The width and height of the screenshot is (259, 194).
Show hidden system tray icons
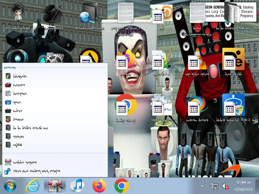(x=202, y=186)
